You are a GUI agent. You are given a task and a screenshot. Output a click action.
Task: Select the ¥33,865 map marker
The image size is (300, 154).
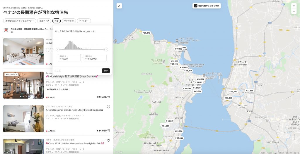249,91
